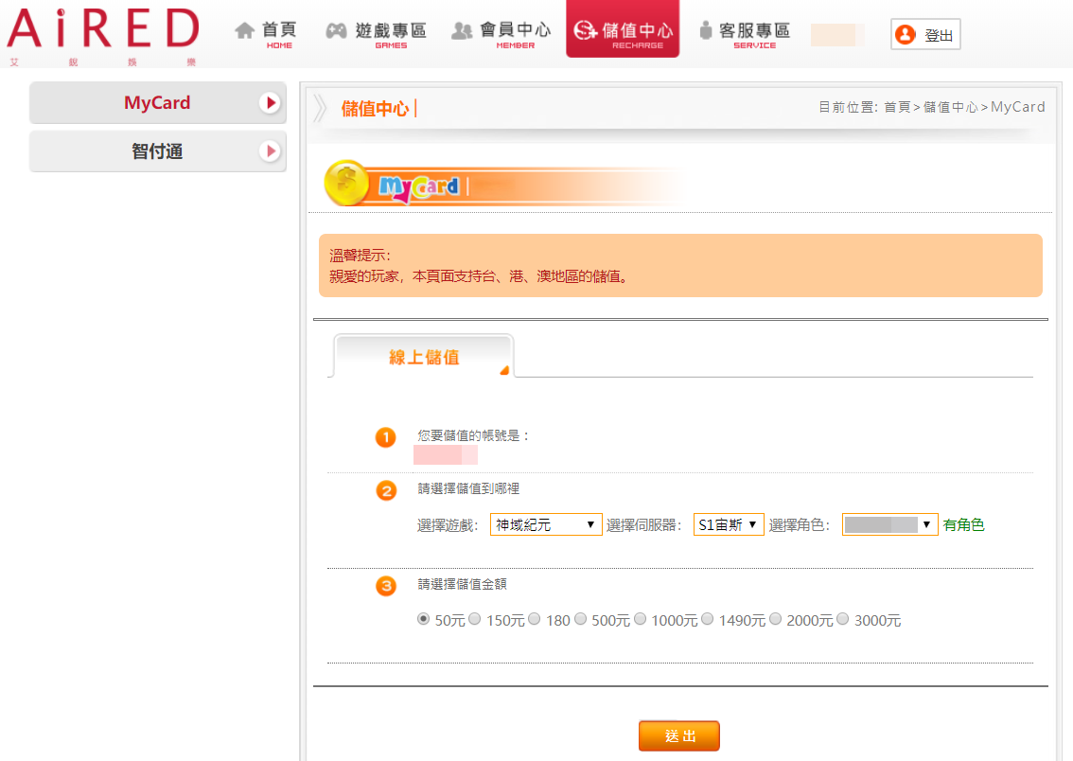
Task: Open 會員中心 MEMBER menu
Action: pyautogui.click(x=501, y=34)
